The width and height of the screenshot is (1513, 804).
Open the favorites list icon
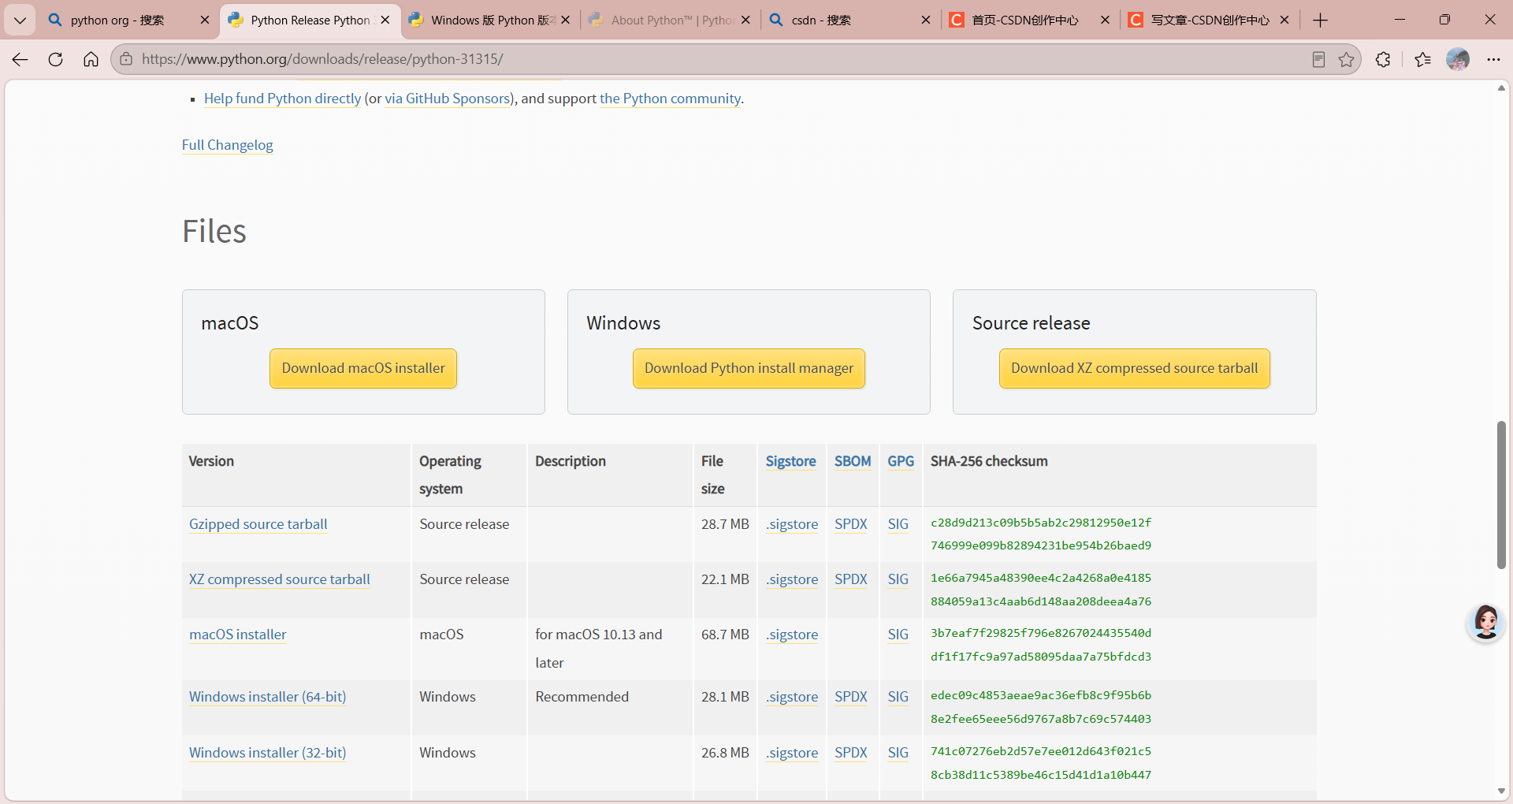[1422, 59]
